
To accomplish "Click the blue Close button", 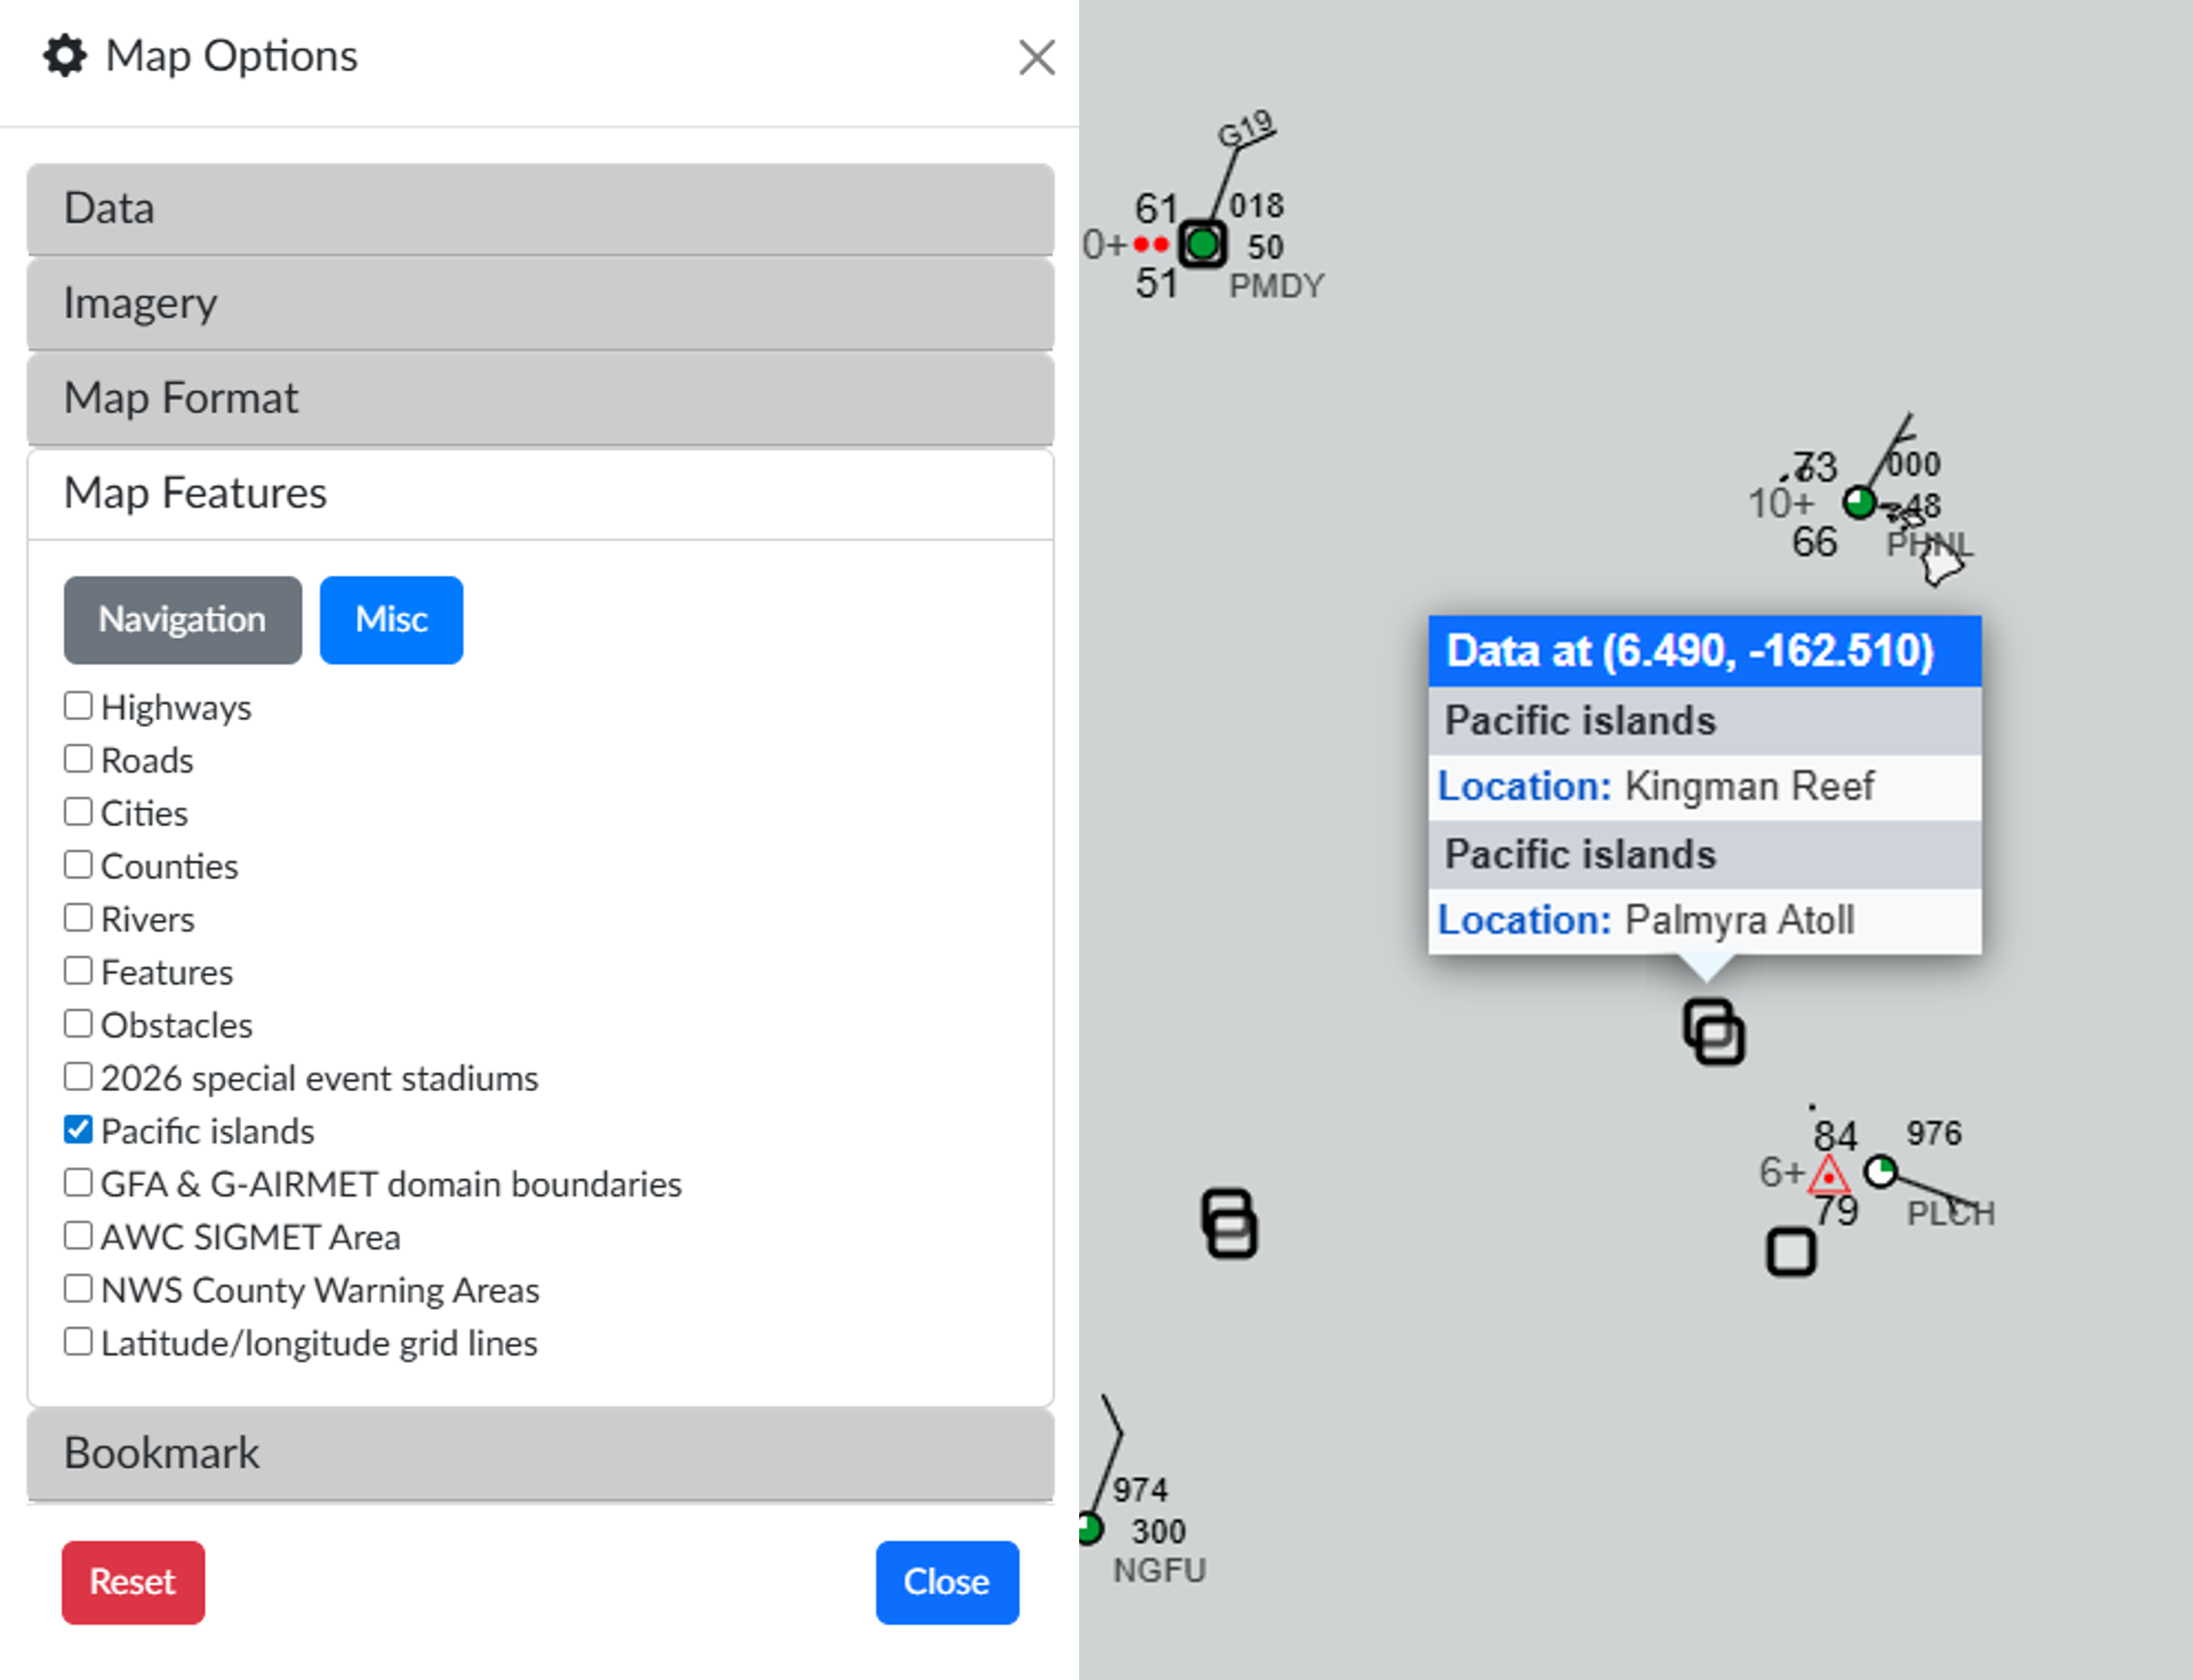I will pos(946,1582).
